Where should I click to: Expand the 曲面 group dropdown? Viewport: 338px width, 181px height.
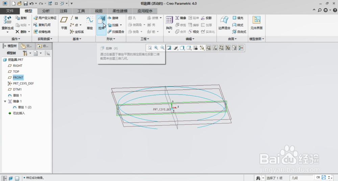233,39
